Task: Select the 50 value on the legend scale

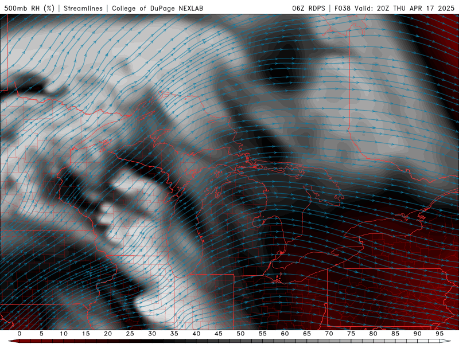Action: pyautogui.click(x=240, y=334)
